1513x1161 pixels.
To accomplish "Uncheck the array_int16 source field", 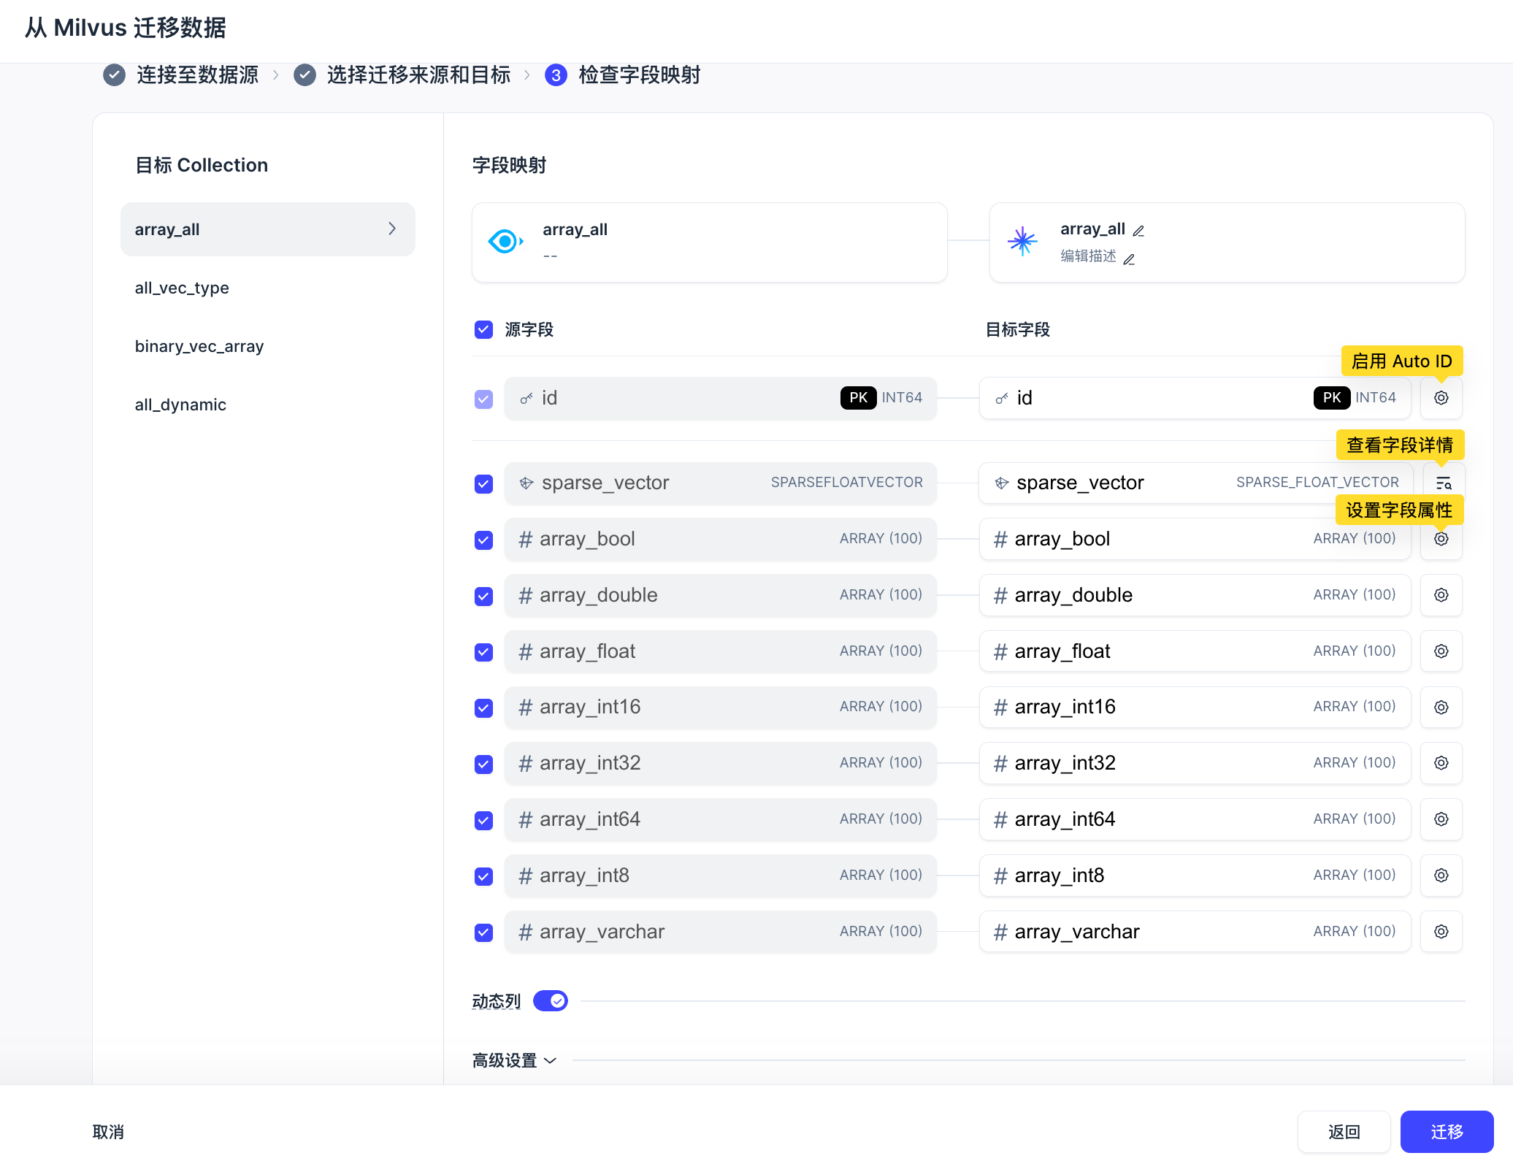I will [x=483, y=708].
